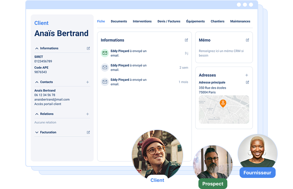Viewport: 293px width, 189px height.
Task: Select the man with red beanie photo
Action: pyautogui.click(x=157, y=154)
